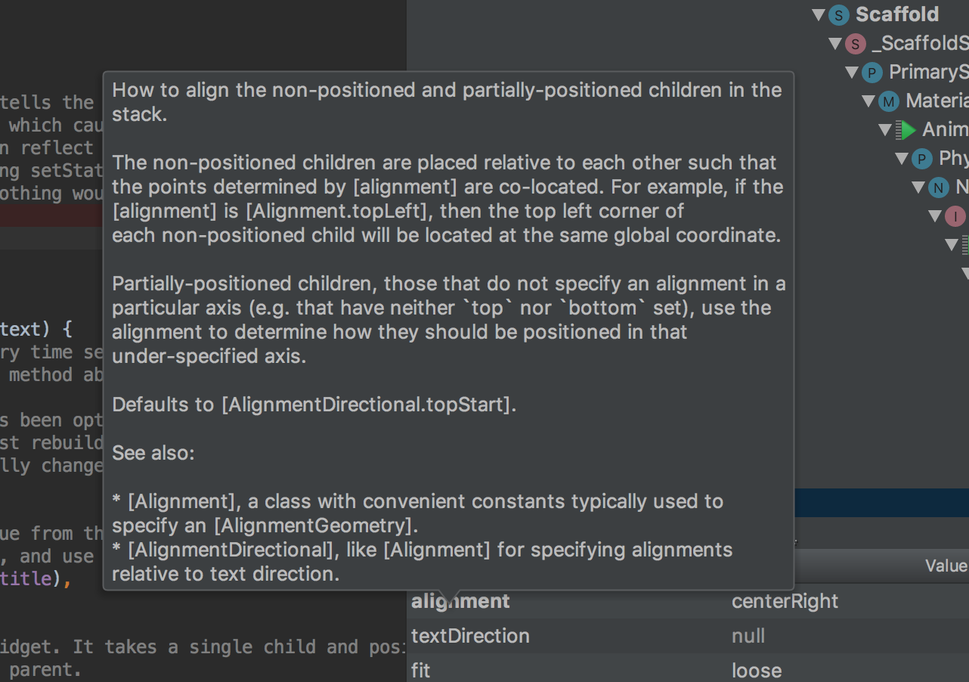Select the alignment property row
Screen dimensions: 969x682
click(460, 600)
